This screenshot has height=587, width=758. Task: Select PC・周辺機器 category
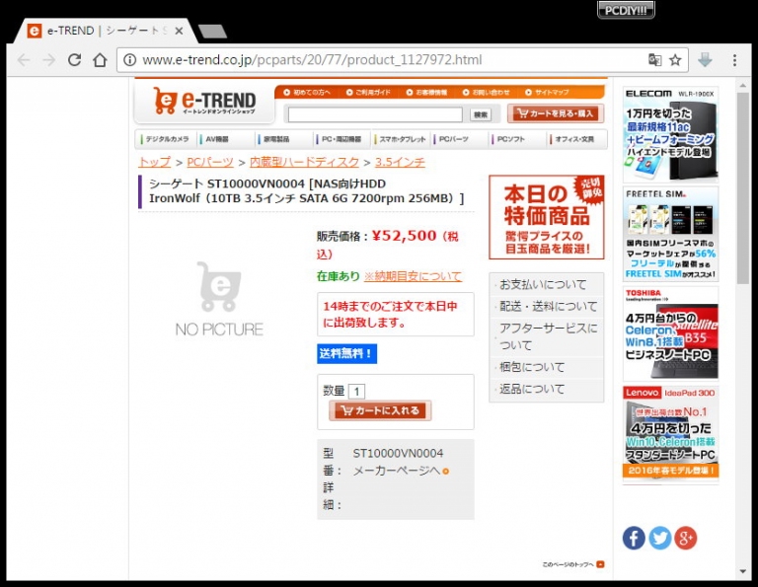tap(341, 139)
